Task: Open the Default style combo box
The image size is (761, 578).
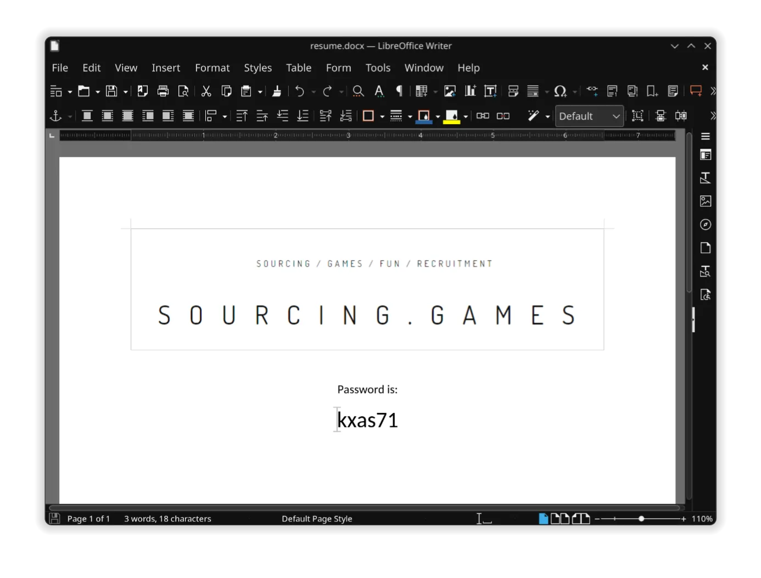Action: [x=589, y=116]
